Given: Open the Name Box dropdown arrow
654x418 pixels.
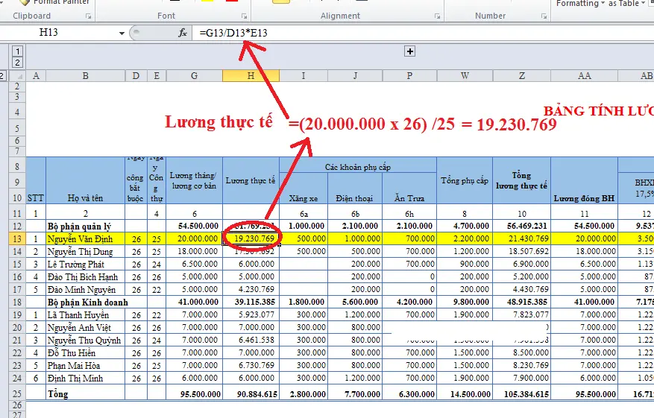Looking at the screenshot, I should pos(122,33).
